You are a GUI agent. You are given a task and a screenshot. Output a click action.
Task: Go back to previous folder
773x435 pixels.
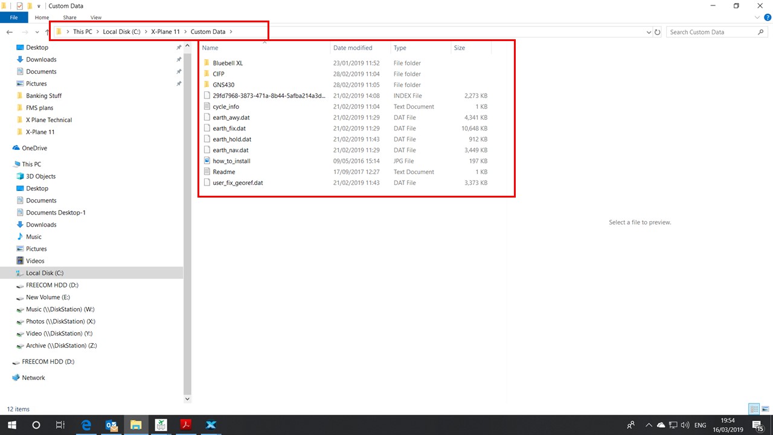click(10, 32)
